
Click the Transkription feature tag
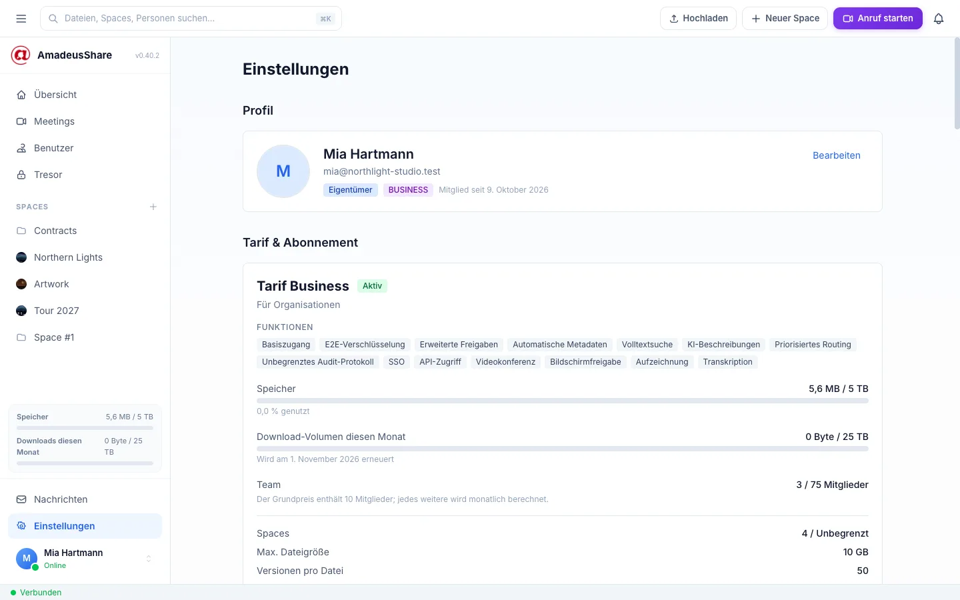(x=727, y=362)
